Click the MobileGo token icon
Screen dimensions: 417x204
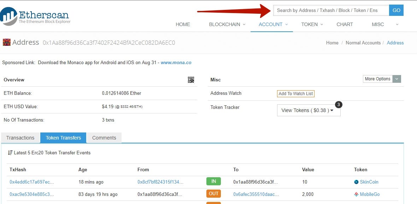pos(356,194)
